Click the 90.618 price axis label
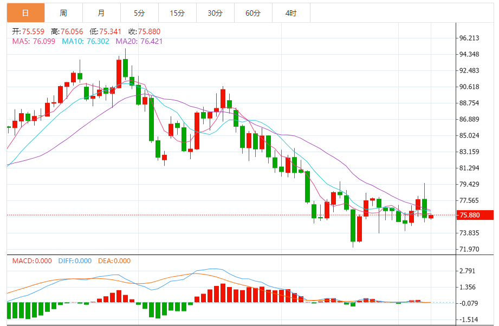The width and height of the screenshot is (499, 326). click(469, 87)
